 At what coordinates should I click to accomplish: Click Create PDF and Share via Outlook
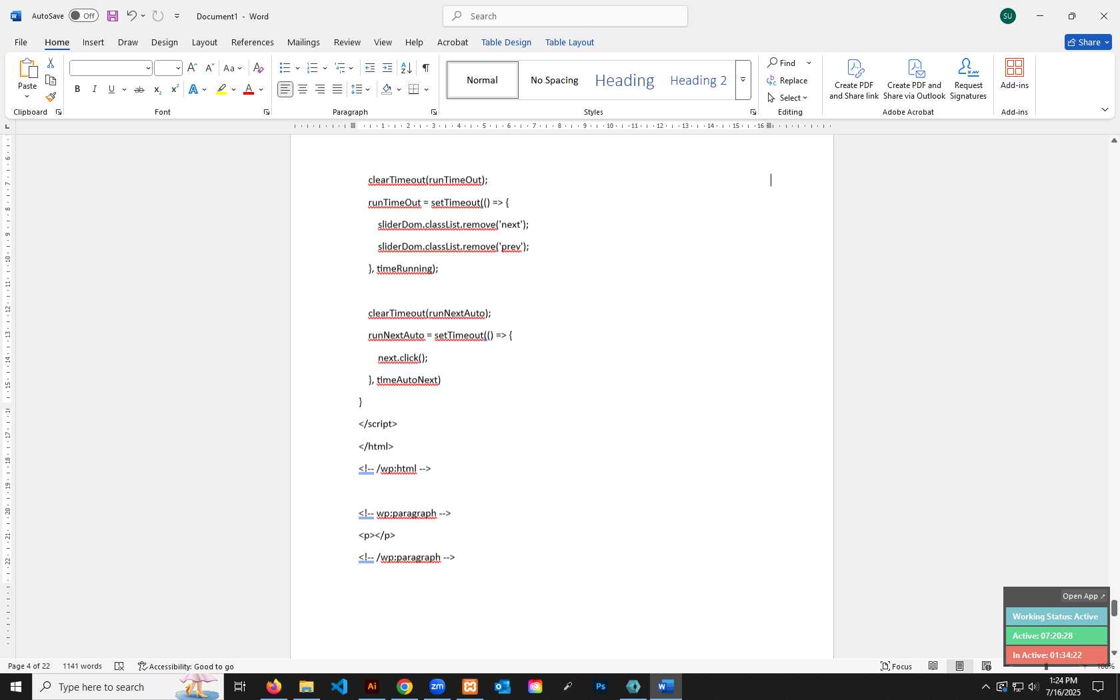click(915, 79)
